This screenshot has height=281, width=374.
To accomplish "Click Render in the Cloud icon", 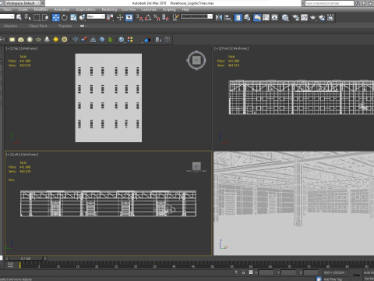I will coord(322,17).
